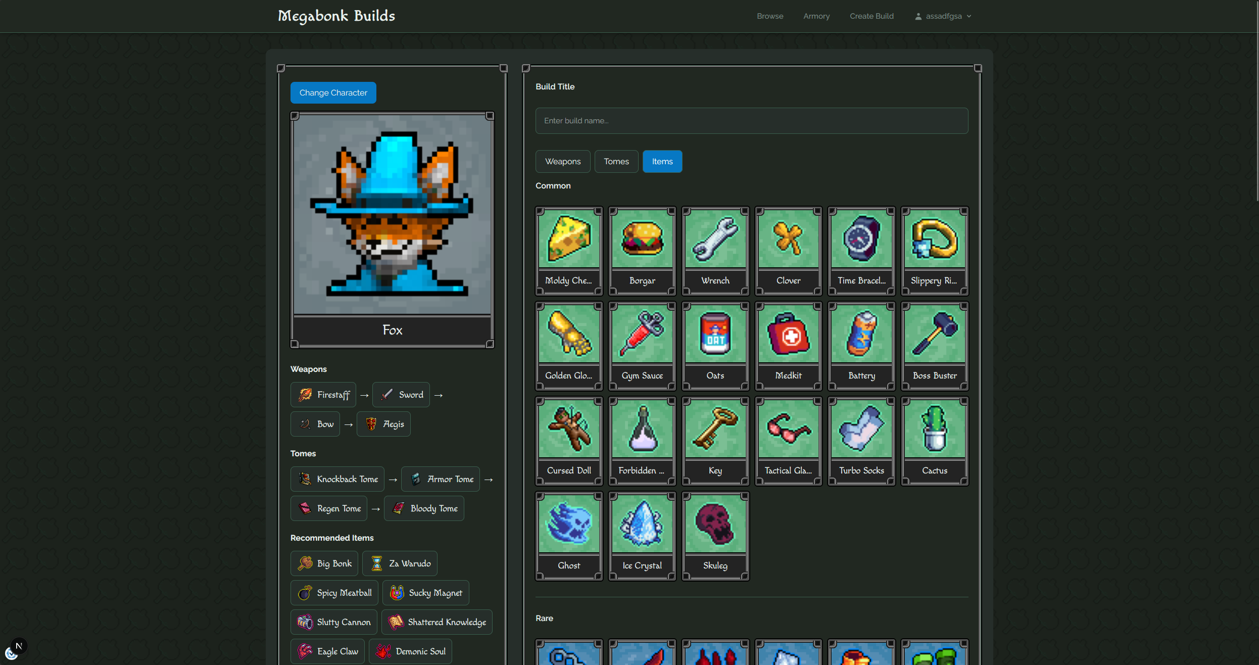Choose the Oats item icon
1259x665 pixels.
coord(715,334)
